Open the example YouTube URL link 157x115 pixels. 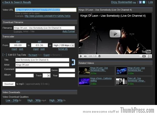[48, 16]
